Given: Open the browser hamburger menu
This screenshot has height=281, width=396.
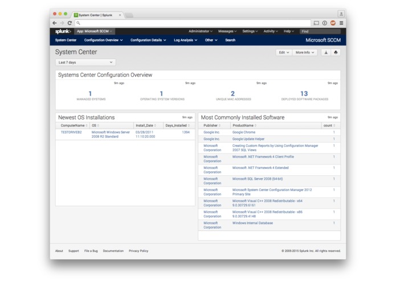Looking at the screenshot, I should [341, 23].
